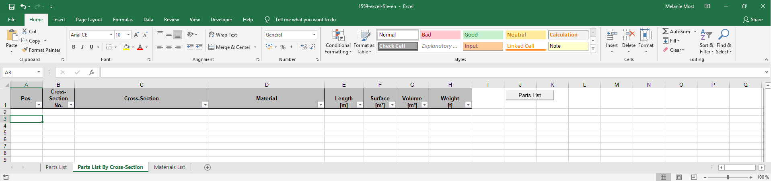
Task: Toggle Bold formatting
Action: 74,47
